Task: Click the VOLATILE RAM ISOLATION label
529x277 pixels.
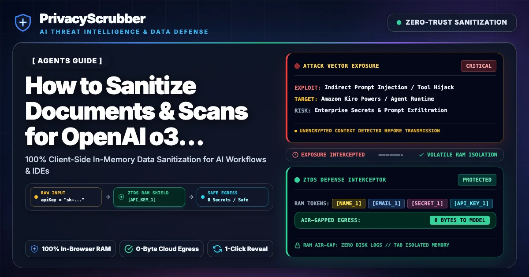Action: point(462,155)
